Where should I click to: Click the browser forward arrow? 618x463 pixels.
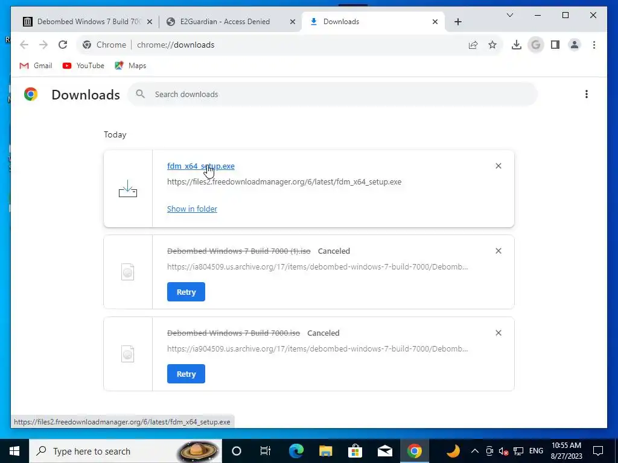[x=43, y=45]
